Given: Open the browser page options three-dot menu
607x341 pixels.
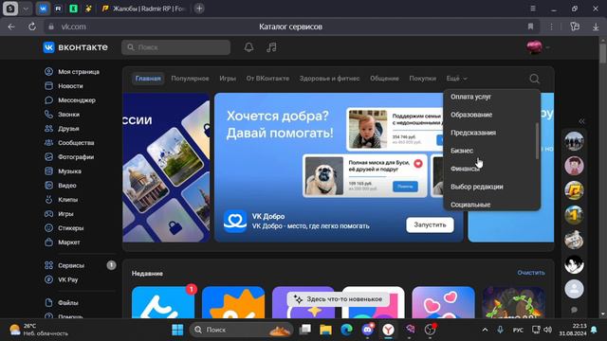Looking at the screenshot, I should pos(551,27).
